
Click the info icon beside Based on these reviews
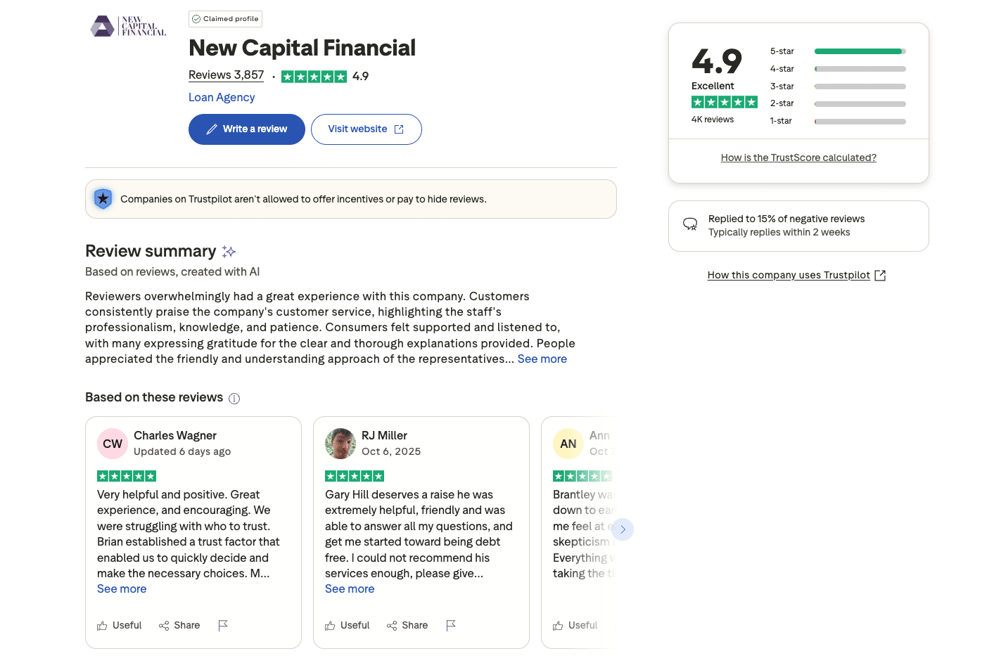(x=234, y=398)
